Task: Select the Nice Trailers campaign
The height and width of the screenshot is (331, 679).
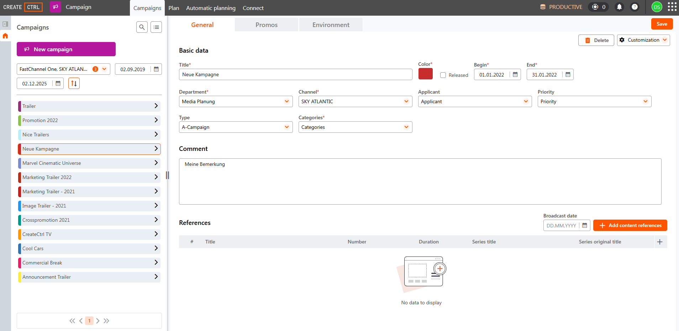Action: coord(89,135)
